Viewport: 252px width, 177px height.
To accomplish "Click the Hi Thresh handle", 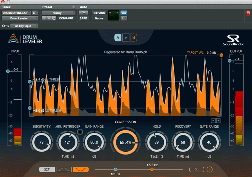I will [x=30, y=82].
